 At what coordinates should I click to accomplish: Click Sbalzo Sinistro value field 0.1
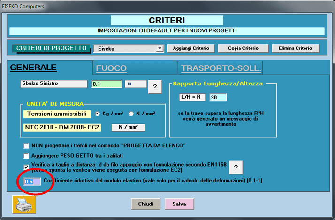(x=107, y=84)
